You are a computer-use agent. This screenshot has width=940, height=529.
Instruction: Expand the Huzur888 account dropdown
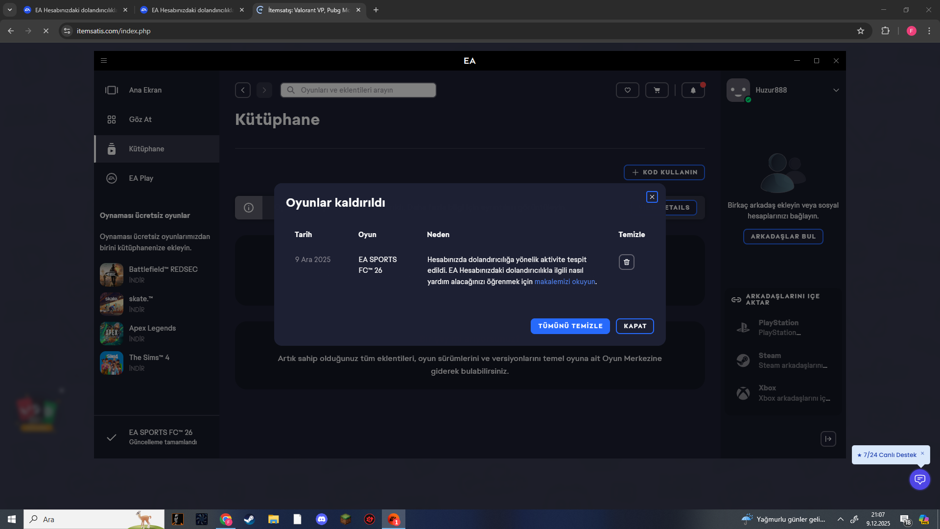(x=836, y=90)
